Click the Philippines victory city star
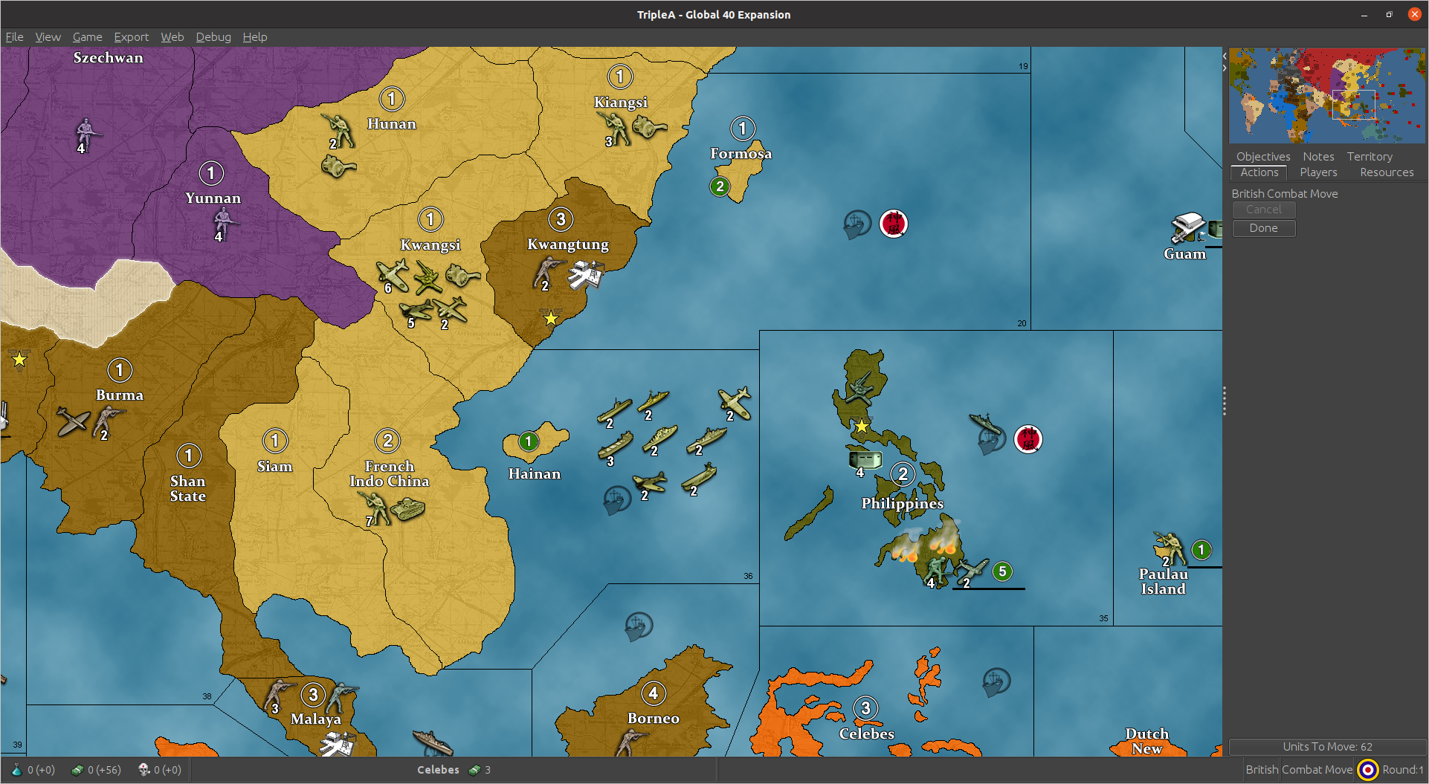 pyautogui.click(x=861, y=427)
